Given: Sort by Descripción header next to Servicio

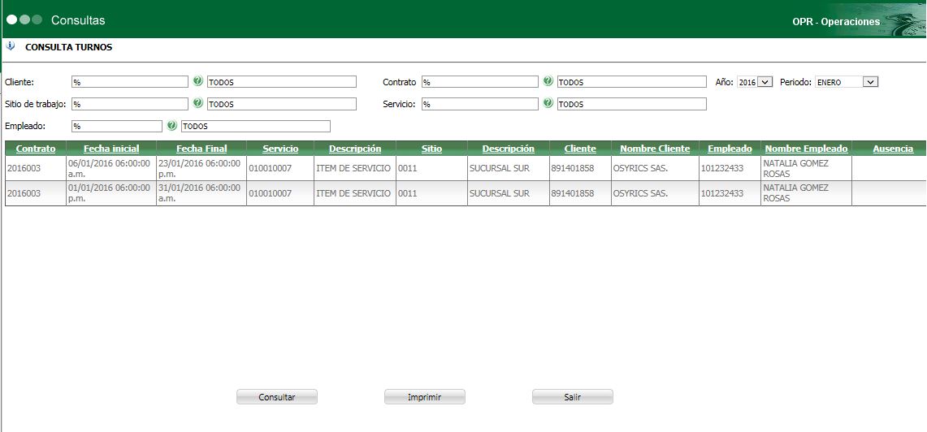Looking at the screenshot, I should tap(355, 149).
